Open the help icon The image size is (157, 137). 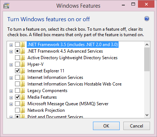(x=147, y=19)
